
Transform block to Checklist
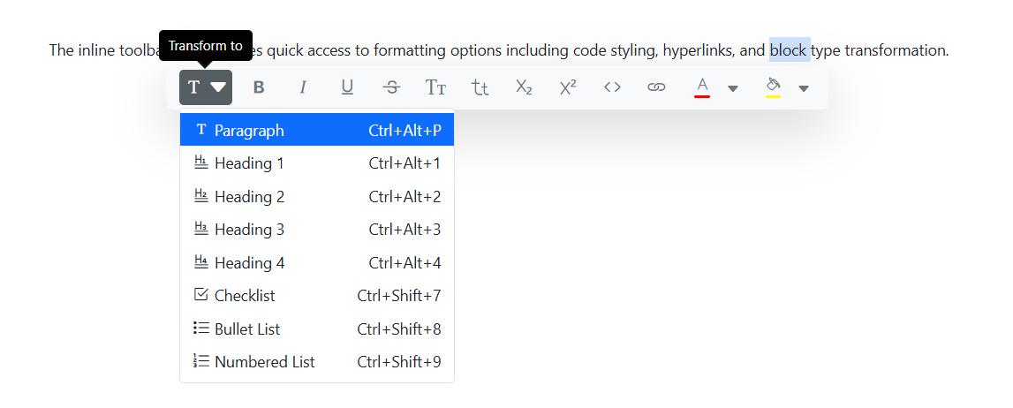[x=316, y=296]
